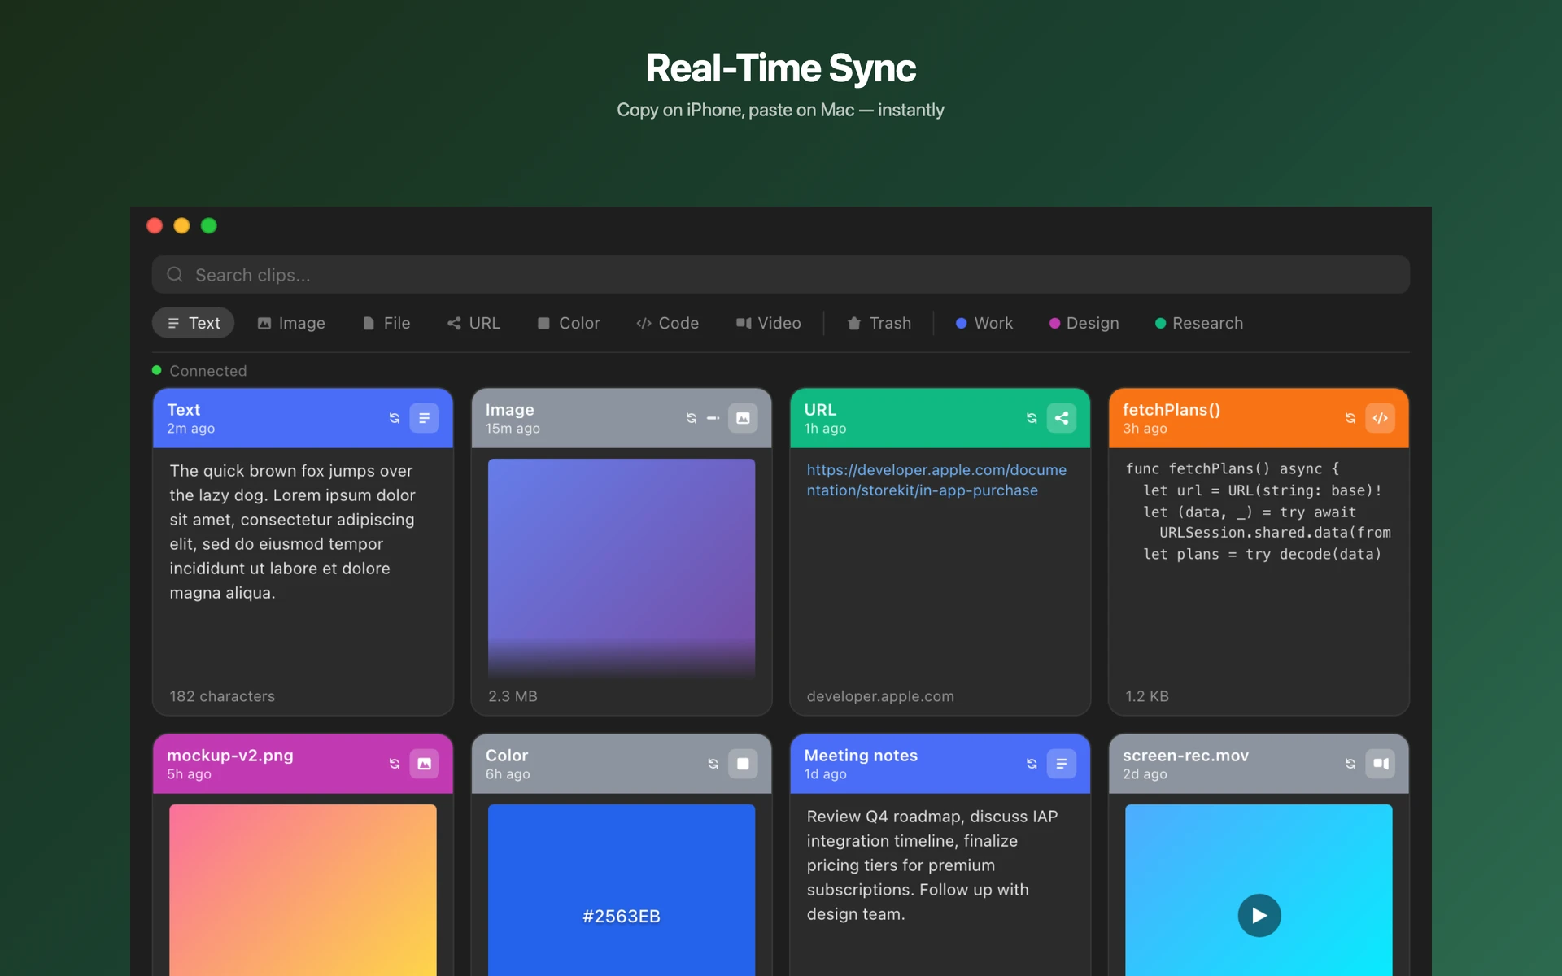Click the text-lines type icon on Text card

pyautogui.click(x=424, y=418)
